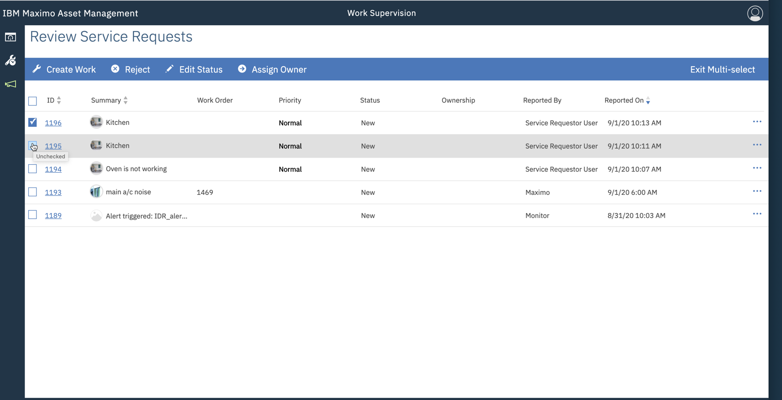Click 'Oven is not working' summary

point(136,169)
